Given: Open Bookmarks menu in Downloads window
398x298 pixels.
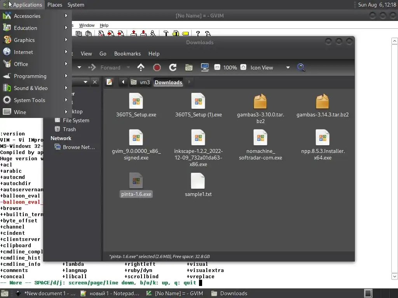Looking at the screenshot, I should pos(127,54).
